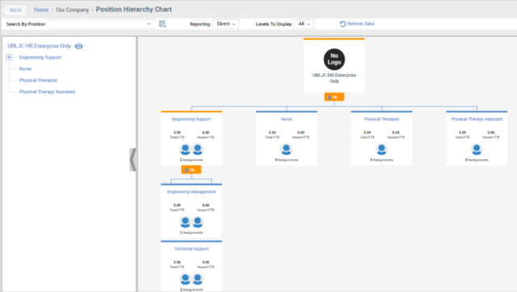
Task: Click Vacant FTE value in Physical Therapist card
Action: pos(396,132)
